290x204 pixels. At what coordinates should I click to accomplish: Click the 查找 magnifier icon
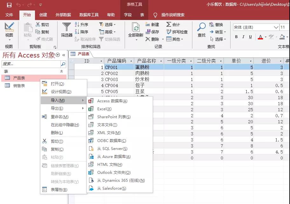[201, 27]
